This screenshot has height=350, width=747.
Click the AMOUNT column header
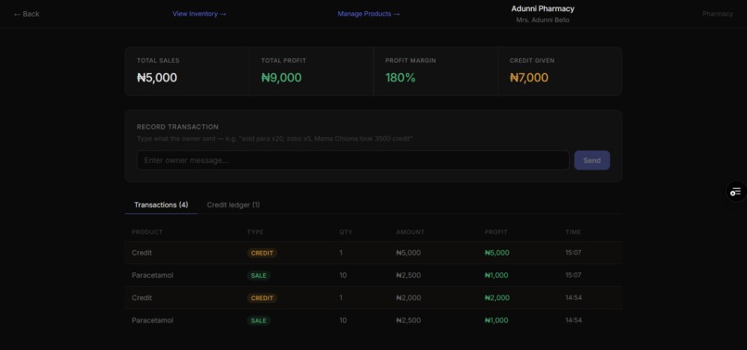click(x=411, y=231)
